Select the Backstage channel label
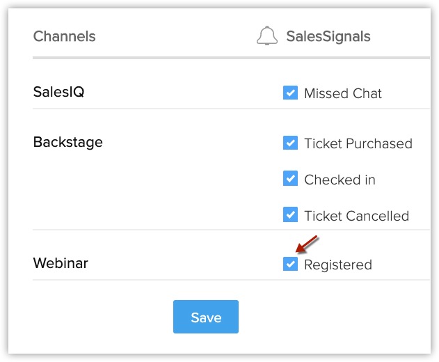 coord(67,142)
